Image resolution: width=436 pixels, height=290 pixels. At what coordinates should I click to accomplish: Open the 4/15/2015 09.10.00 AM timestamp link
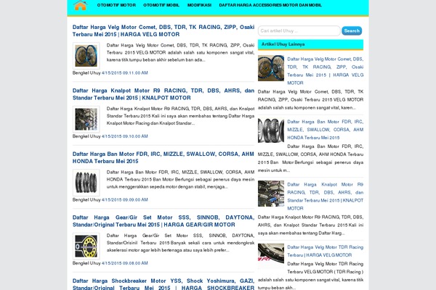(124, 136)
